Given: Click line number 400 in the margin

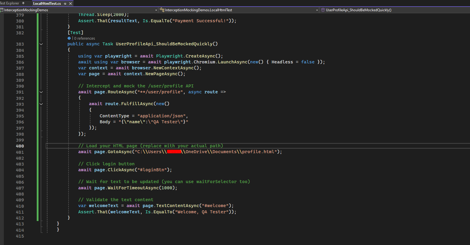Looking at the screenshot, I should pyautogui.click(x=20, y=146).
